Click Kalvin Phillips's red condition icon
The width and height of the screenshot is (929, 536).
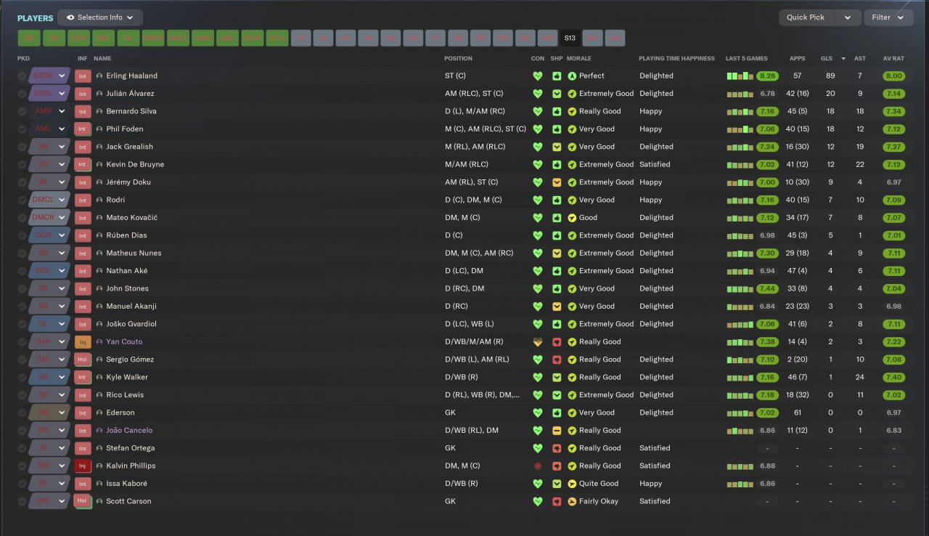pyautogui.click(x=538, y=466)
